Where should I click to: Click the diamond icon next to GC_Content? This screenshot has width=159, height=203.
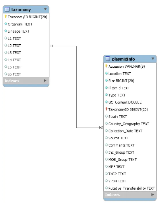106,102
